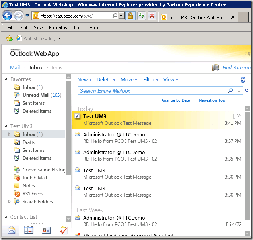Click the browser Stop (red X) icon
The width and height of the screenshot is (253, 240).
coord(152,16)
